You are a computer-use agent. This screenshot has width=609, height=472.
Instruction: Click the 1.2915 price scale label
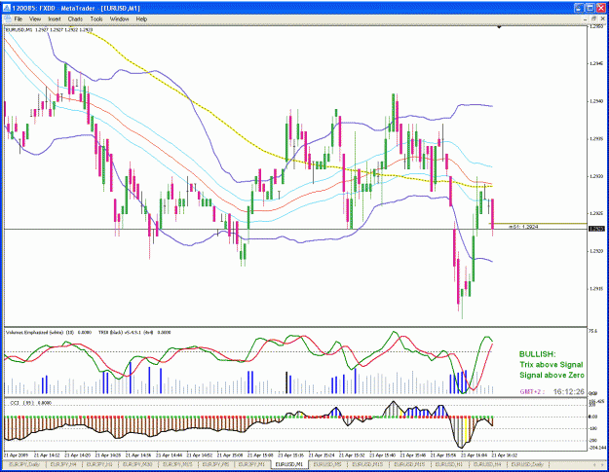point(595,288)
